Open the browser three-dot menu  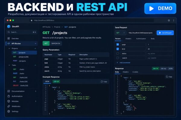coord(174,20)
